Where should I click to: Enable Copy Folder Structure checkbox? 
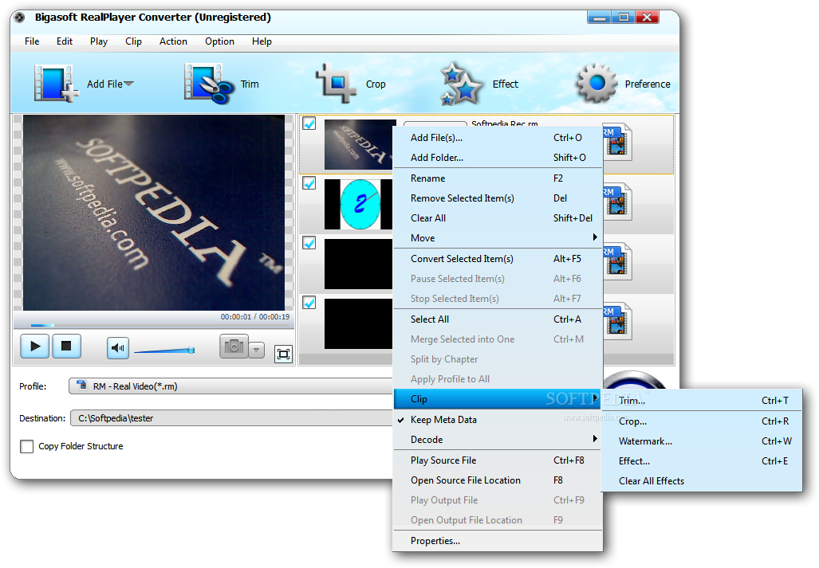pyautogui.click(x=26, y=446)
